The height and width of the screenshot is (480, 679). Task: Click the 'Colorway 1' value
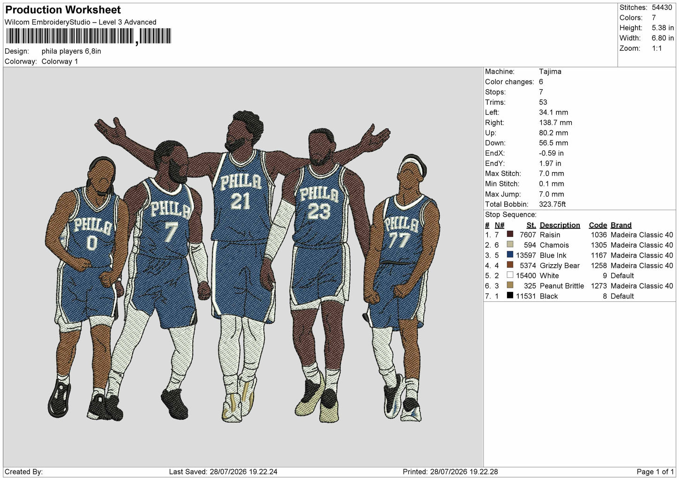(x=60, y=62)
